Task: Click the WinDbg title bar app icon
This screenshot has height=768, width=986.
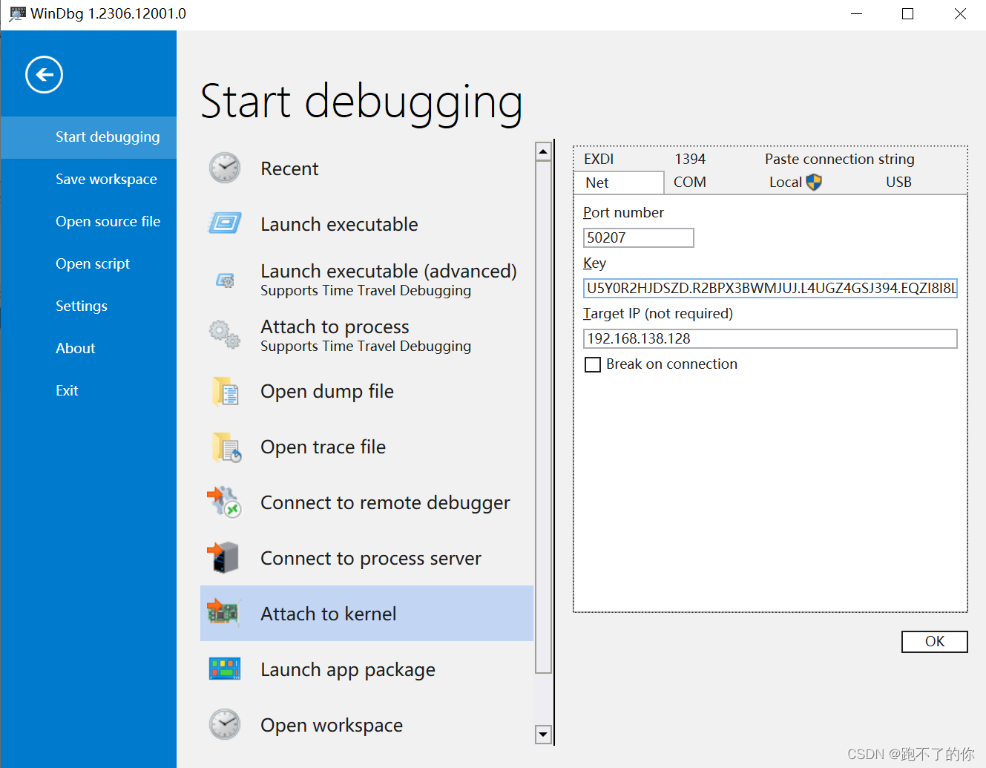Action: tap(17, 14)
